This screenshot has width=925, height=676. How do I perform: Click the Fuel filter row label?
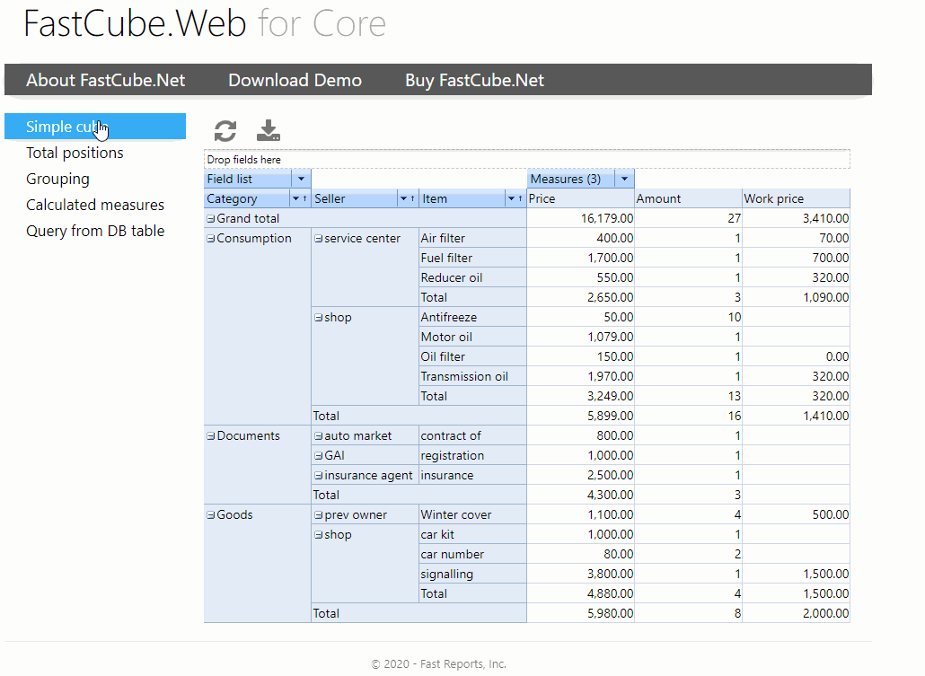472,258
